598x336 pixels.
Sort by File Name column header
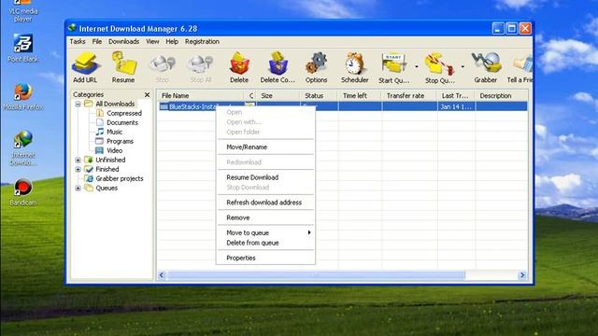[x=201, y=95]
